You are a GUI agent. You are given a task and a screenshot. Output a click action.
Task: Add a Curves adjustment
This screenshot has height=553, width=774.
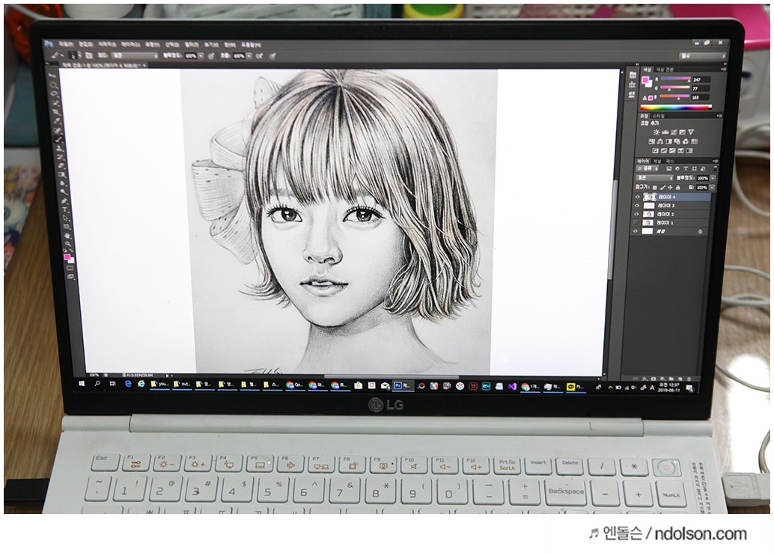pos(674,132)
